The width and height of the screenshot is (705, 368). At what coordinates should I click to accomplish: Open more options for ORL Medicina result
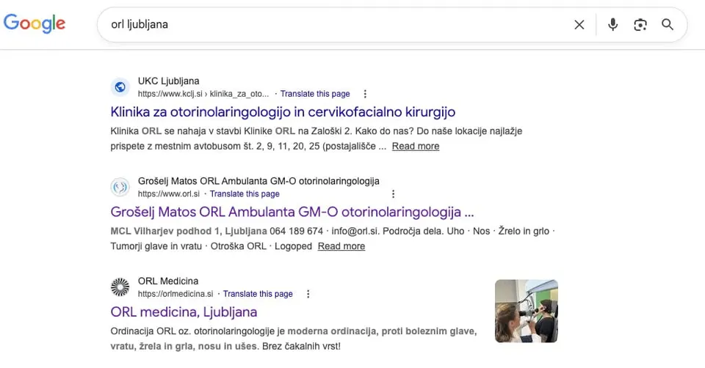[x=308, y=294]
